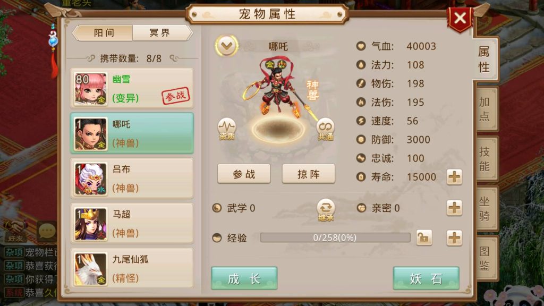
Task: Tap the 继承 inherit icon
Action: click(x=326, y=210)
